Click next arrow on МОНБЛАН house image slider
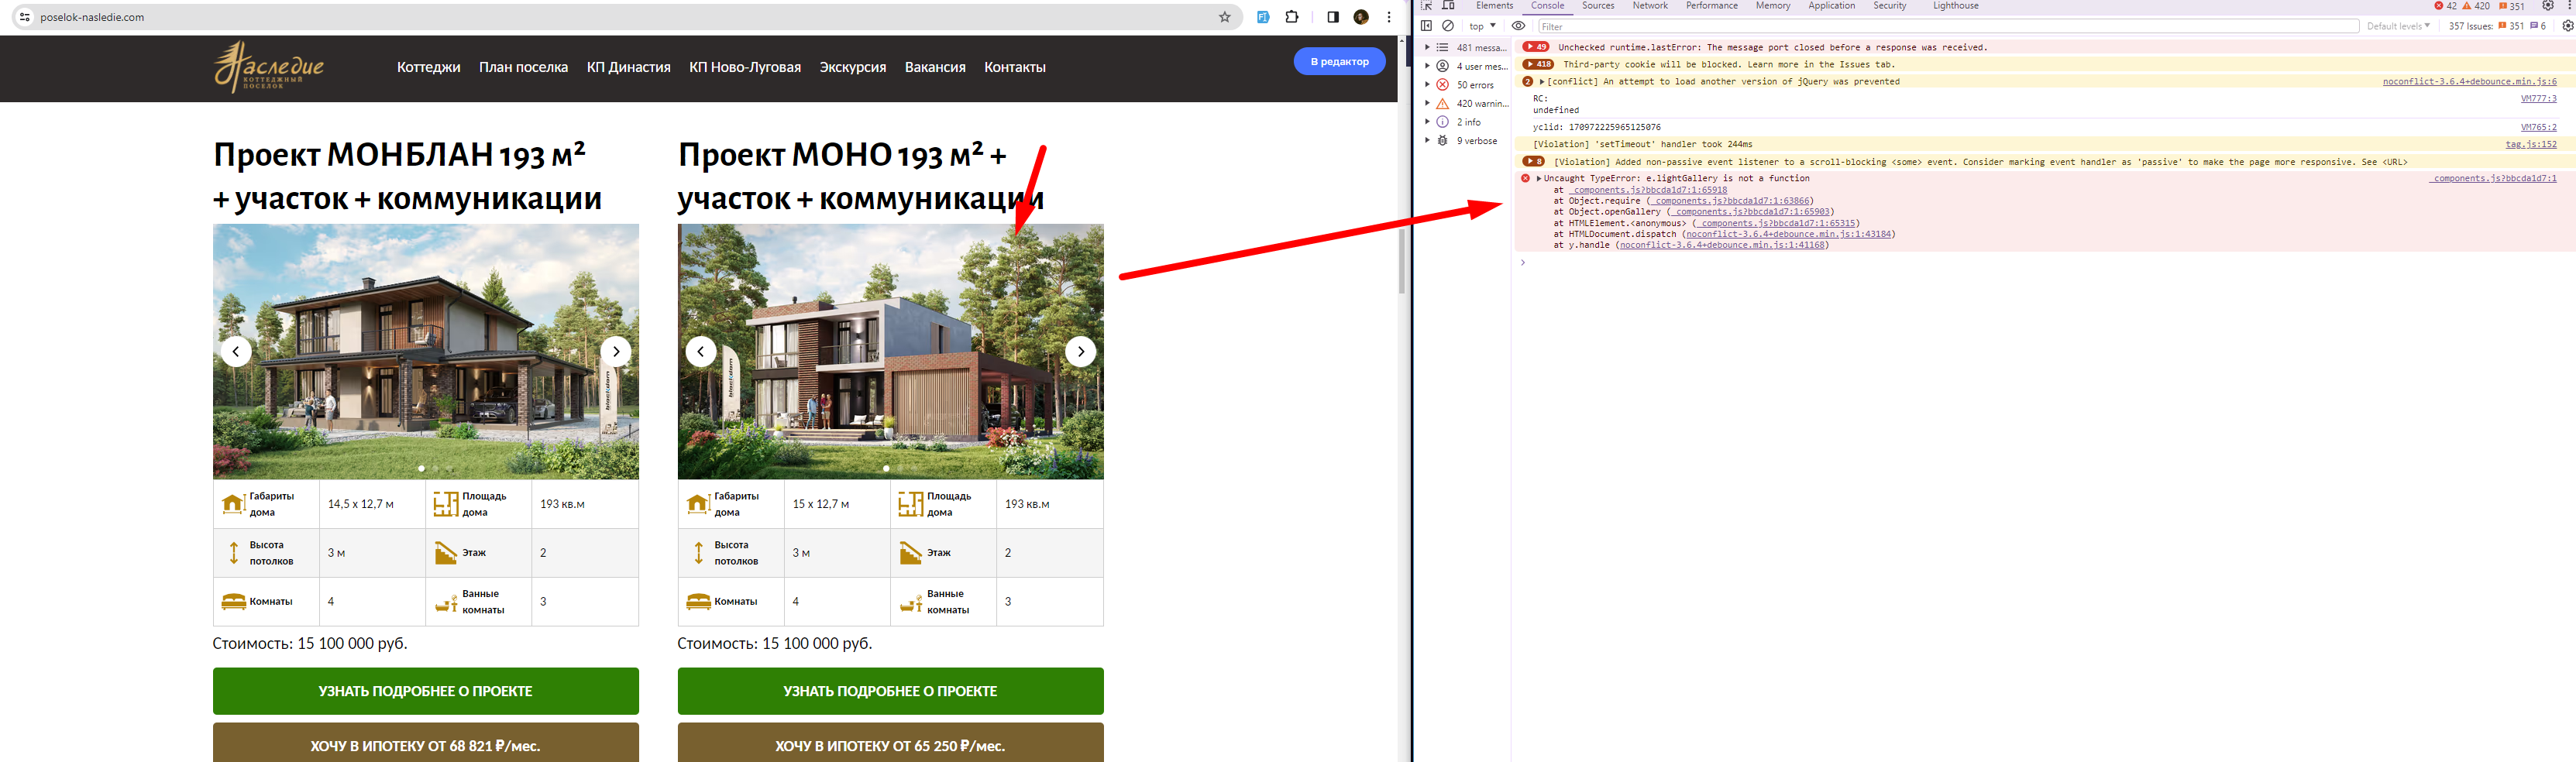This screenshot has width=2576, height=762. 616,351
